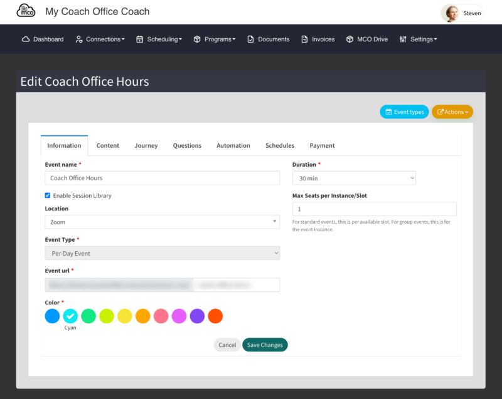Click the Event types button
Viewport: 502px width, 399px height.
click(x=404, y=112)
